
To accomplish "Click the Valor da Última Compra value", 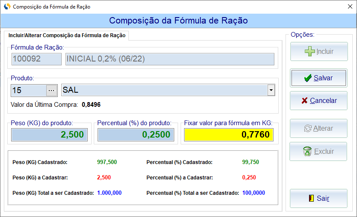I will click(91, 104).
